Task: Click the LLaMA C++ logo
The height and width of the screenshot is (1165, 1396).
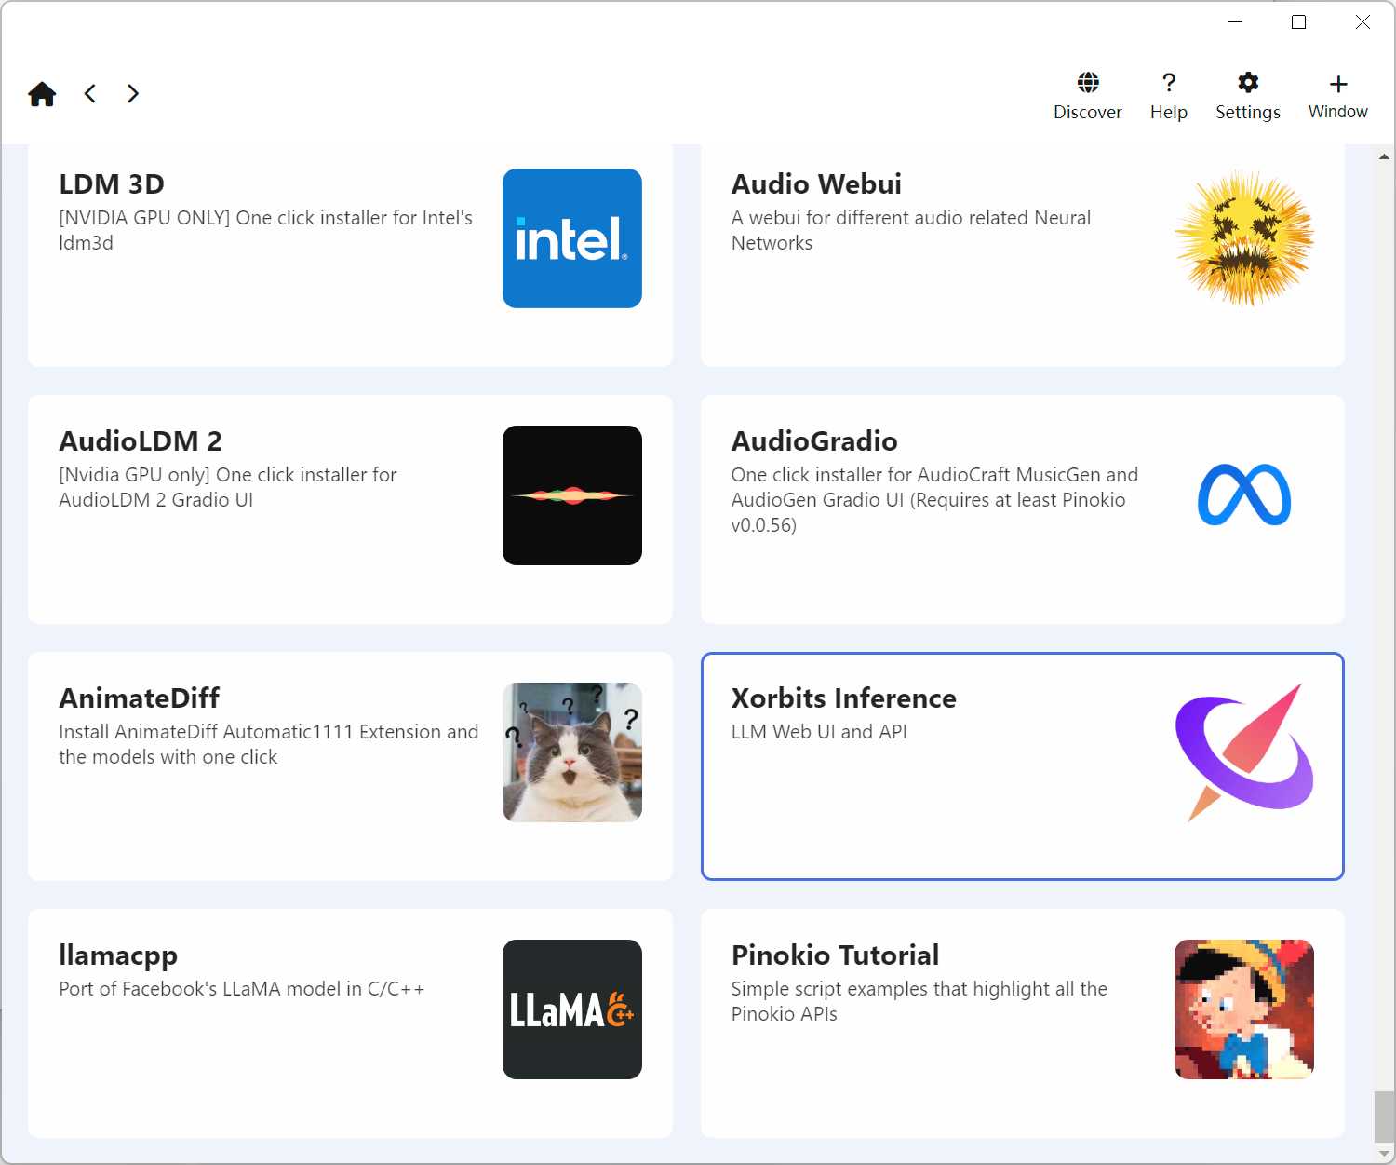Action: 572,1009
